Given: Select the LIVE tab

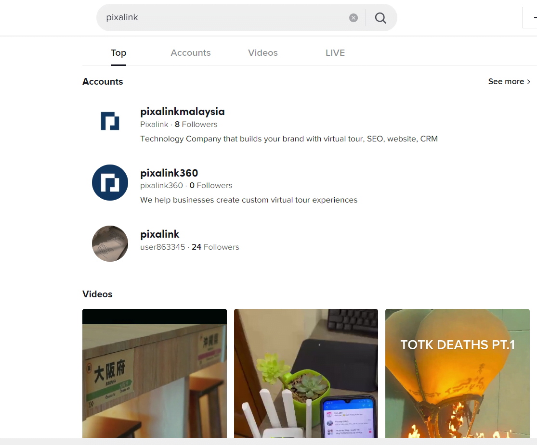Looking at the screenshot, I should 335,53.
